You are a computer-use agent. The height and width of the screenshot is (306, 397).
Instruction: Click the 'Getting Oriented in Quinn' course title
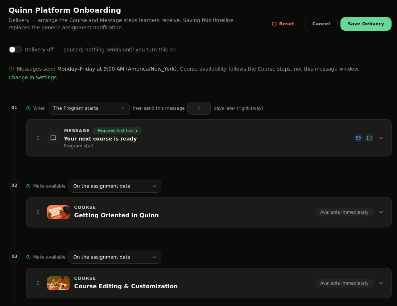click(x=116, y=215)
